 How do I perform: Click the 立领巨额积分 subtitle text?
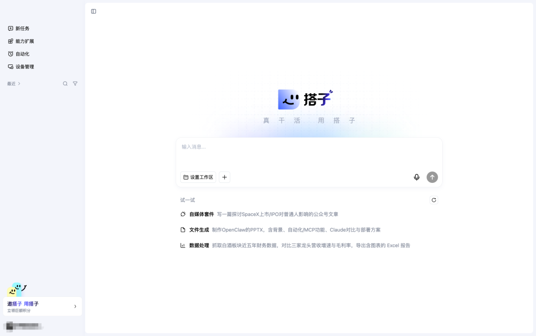19,311
